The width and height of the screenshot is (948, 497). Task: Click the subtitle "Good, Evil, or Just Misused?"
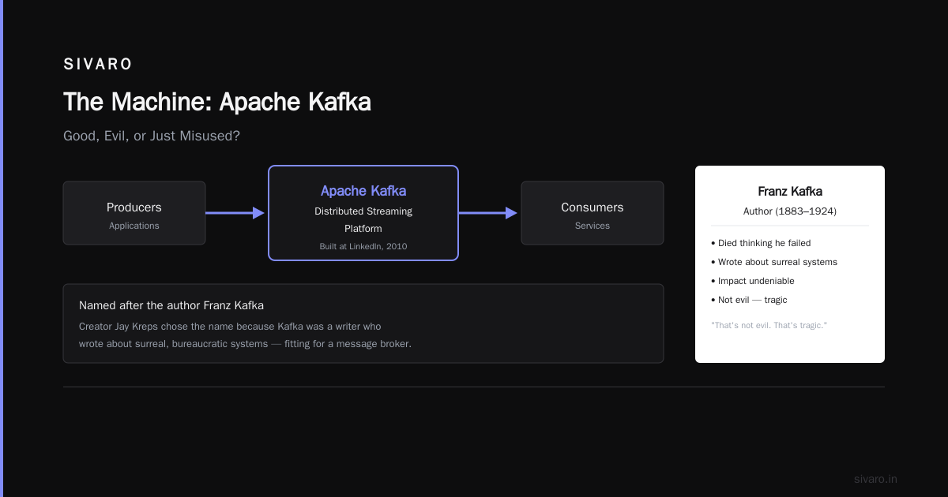coord(152,136)
